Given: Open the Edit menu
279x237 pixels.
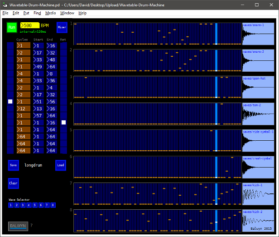Looking at the screenshot, I should 16,13.
